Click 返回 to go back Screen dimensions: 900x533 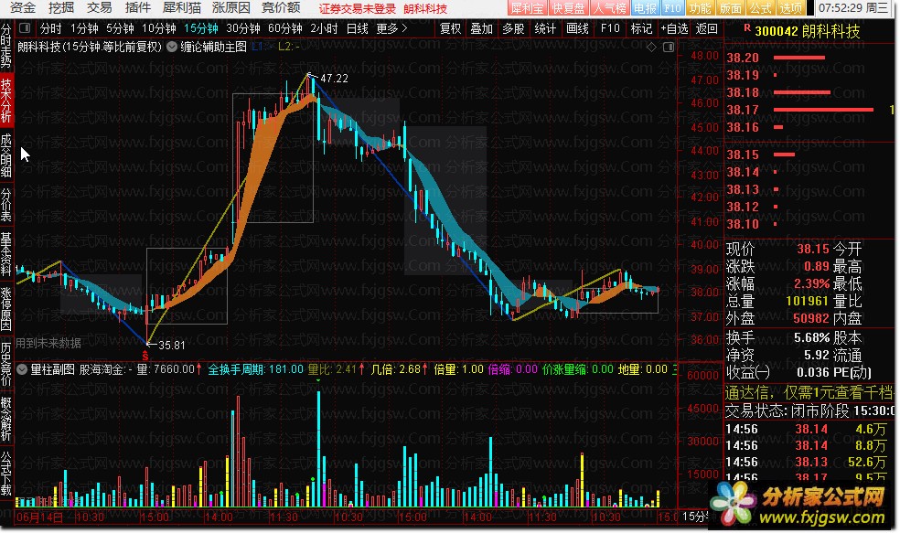click(x=707, y=28)
